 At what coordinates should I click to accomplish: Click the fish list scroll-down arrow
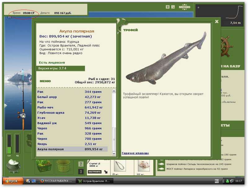pyautogui.click(x=114, y=153)
